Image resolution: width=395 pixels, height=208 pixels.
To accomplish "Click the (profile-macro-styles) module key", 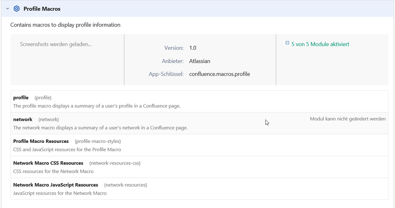I will coord(98,141).
